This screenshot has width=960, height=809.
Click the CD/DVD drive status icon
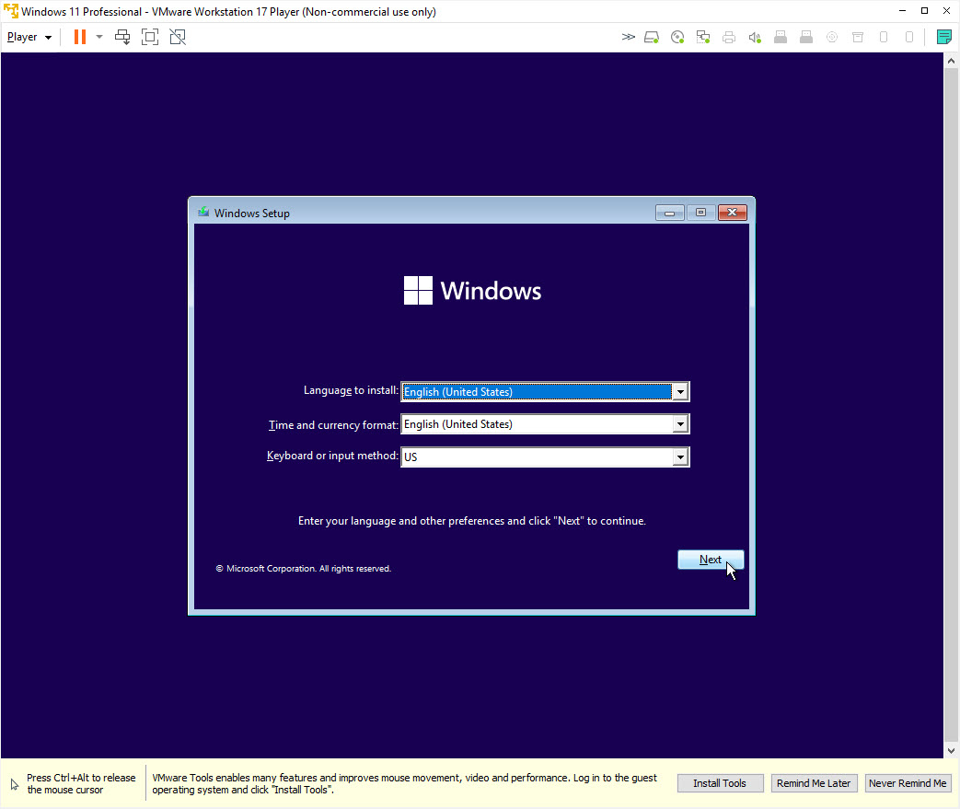[677, 37]
